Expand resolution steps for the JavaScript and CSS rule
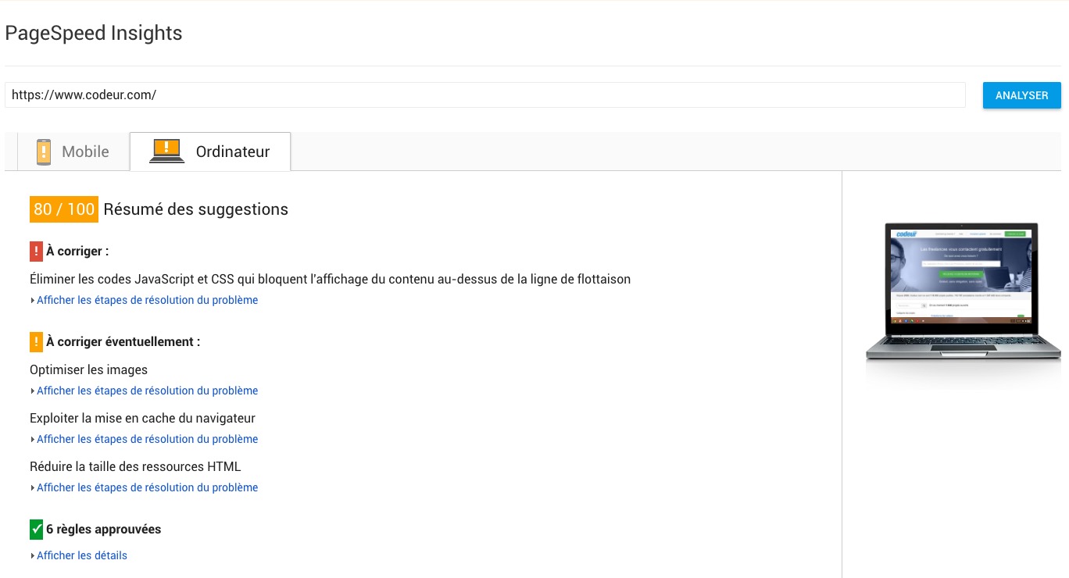This screenshot has height=578, width=1069. click(x=147, y=300)
